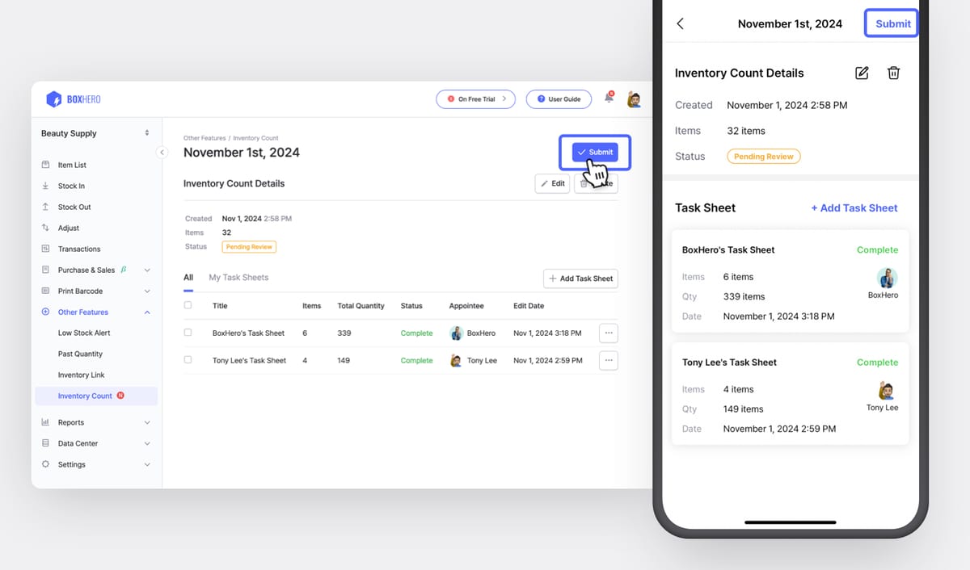Edit inventory count with the pencil icon

point(861,73)
